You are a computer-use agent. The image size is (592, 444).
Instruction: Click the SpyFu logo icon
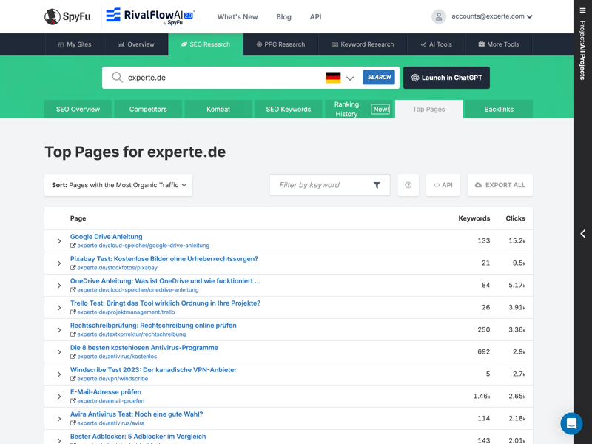(x=53, y=16)
